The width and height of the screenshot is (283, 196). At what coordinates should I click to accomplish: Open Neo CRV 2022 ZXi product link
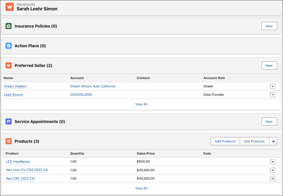20,179
